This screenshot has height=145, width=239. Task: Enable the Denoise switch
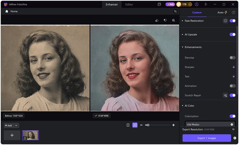[x=232, y=58]
